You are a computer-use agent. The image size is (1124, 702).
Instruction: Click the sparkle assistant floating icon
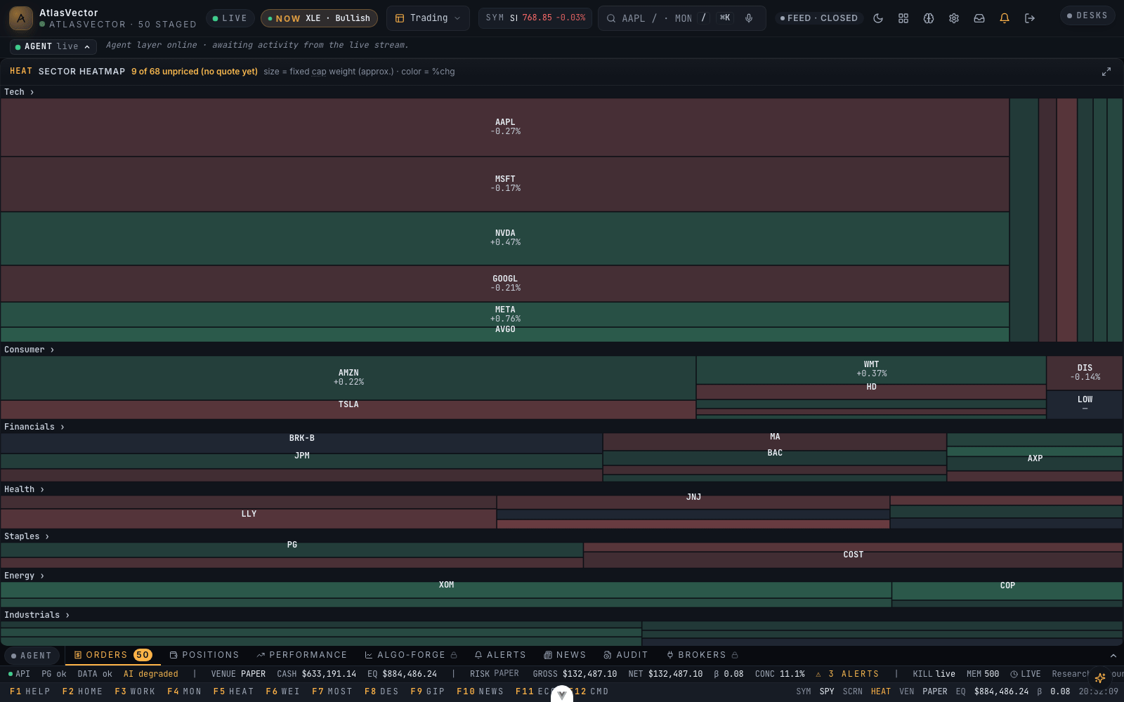pyautogui.click(x=1100, y=677)
